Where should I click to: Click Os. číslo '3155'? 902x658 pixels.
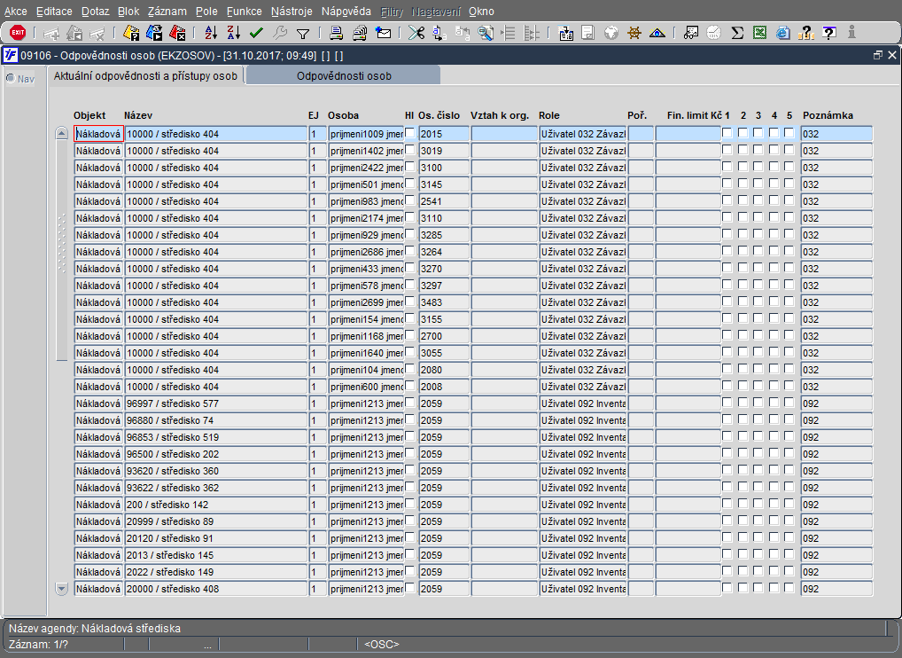point(444,319)
